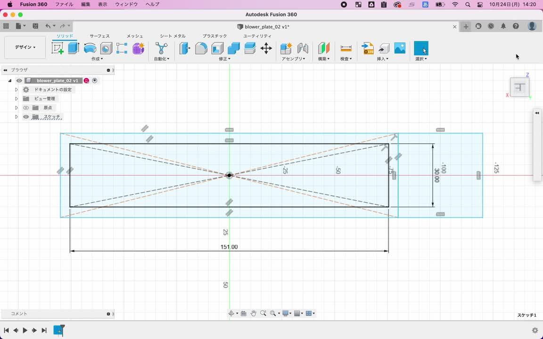Open the デザイン workspace dropdown
Image resolution: width=543 pixels, height=339 pixels.
[25, 48]
